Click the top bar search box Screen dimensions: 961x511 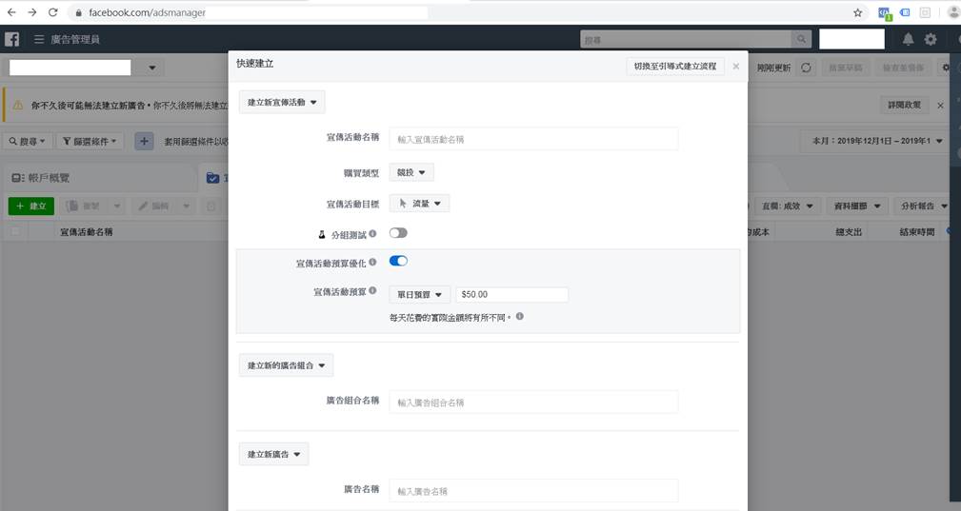685,39
